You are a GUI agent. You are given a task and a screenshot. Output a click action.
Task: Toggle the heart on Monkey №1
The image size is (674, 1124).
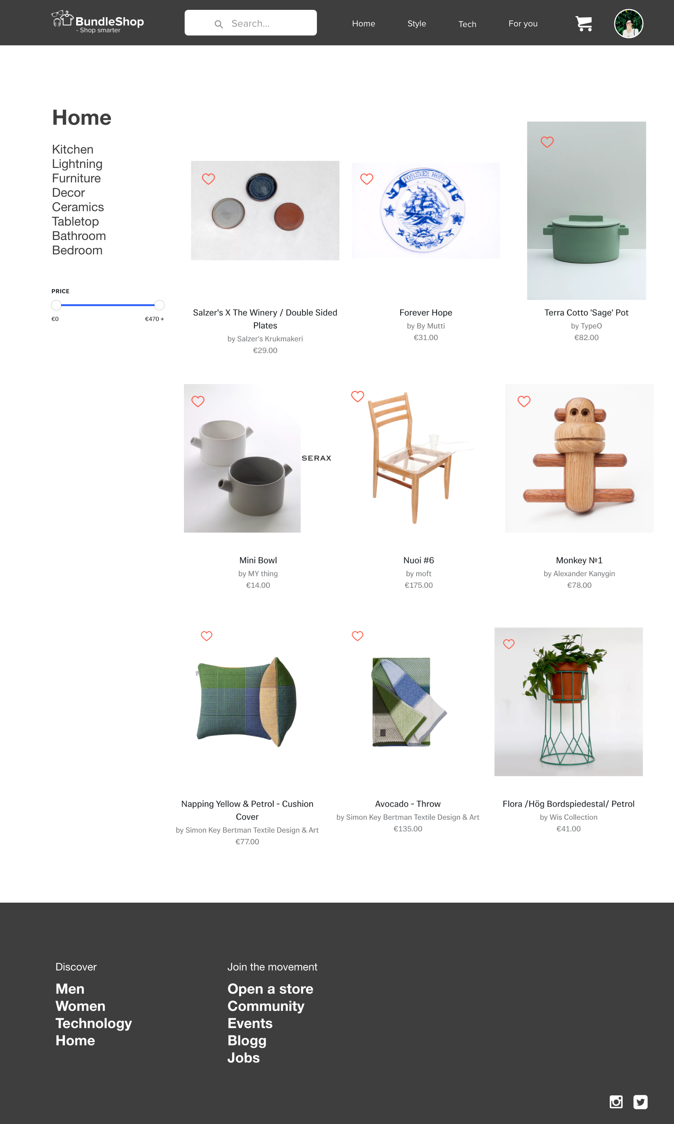click(524, 401)
